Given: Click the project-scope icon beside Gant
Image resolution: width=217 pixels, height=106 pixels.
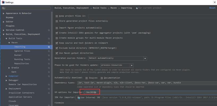Looking at the screenshot, I should click(x=49, y=72).
